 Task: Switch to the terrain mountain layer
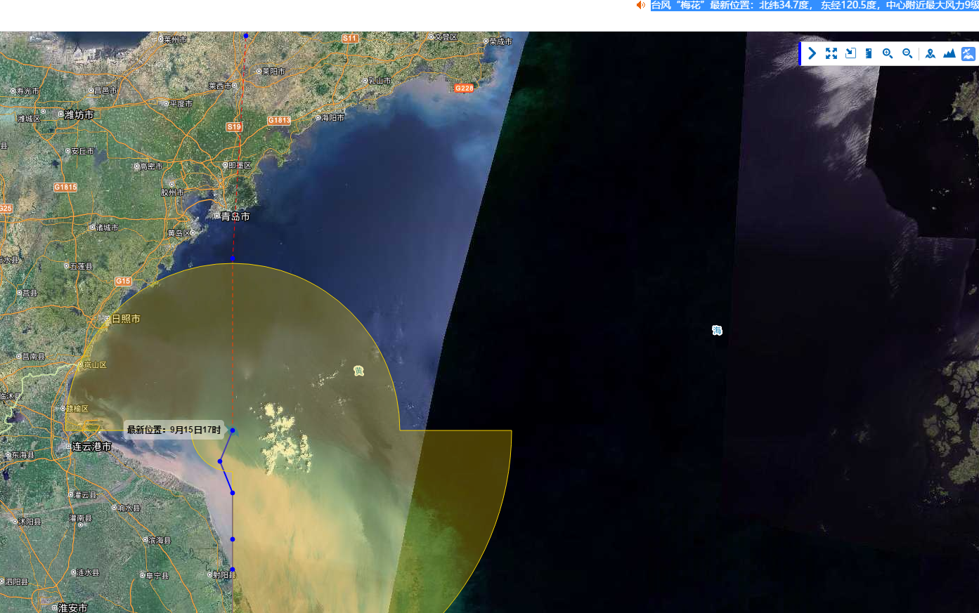point(949,53)
